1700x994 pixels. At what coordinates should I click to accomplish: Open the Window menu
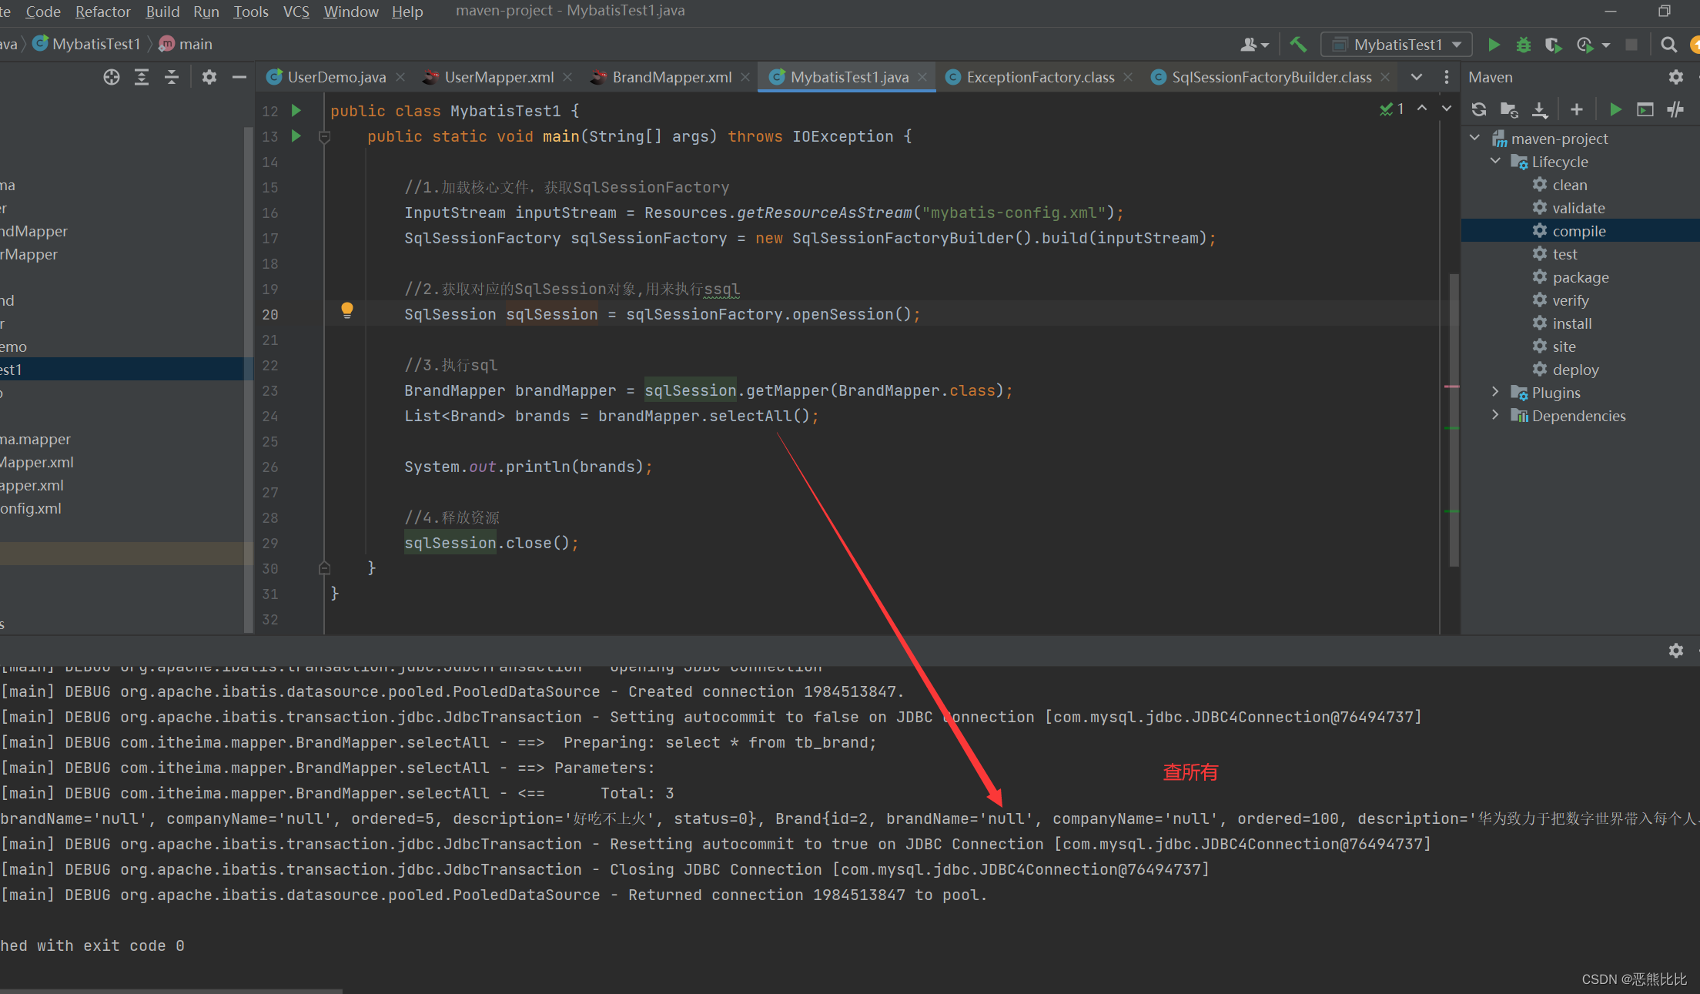coord(351,12)
